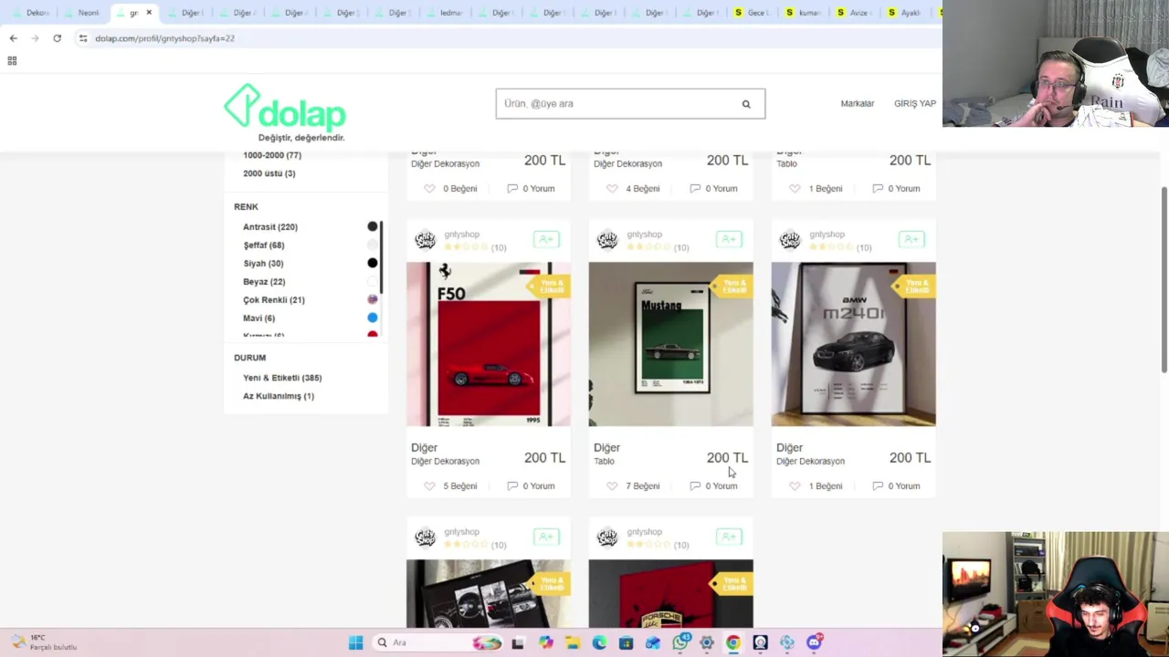Screen dimensions: 1169x657
Task: Open Settings gear from taskbar
Action: (706, 642)
